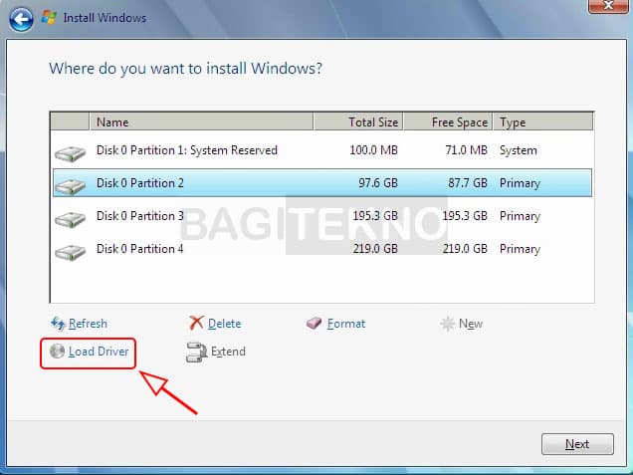
Task: Sort by the Type column header
Action: [x=543, y=121]
